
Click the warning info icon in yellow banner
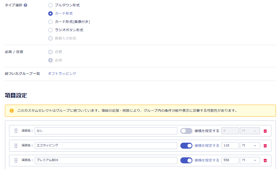12,111
